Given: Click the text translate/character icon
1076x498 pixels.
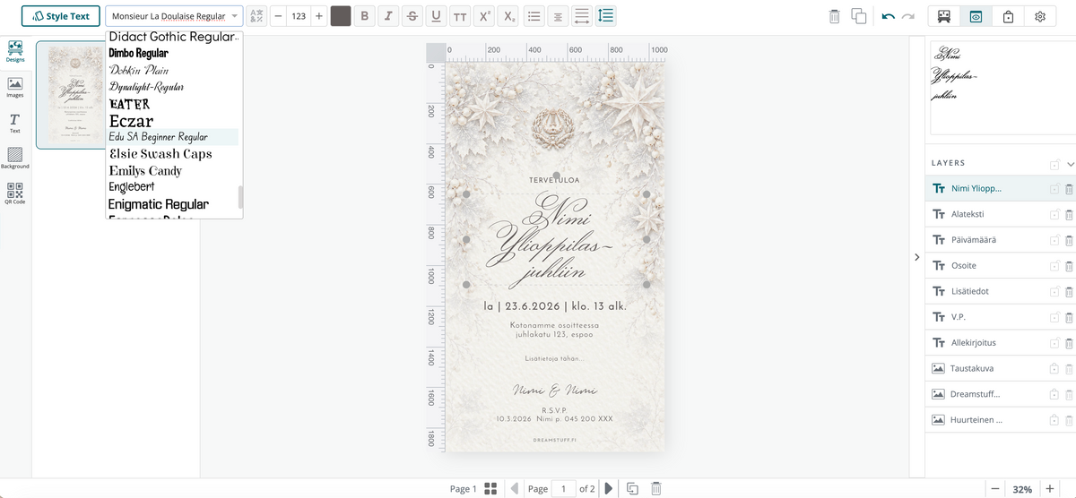Looking at the screenshot, I should [x=257, y=16].
